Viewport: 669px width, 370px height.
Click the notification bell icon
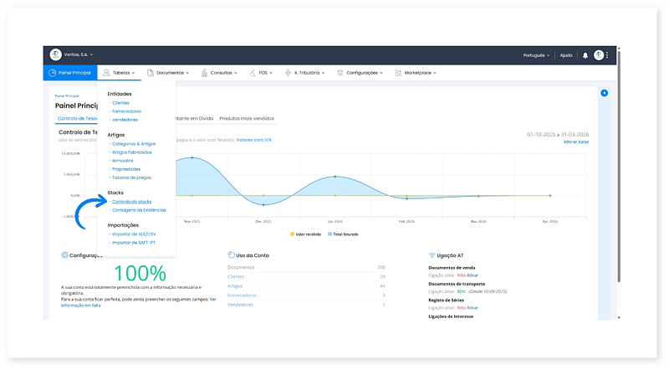point(585,55)
